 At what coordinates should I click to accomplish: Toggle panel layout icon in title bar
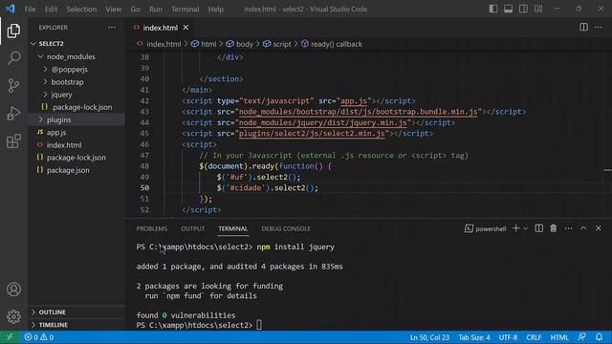pos(508,9)
